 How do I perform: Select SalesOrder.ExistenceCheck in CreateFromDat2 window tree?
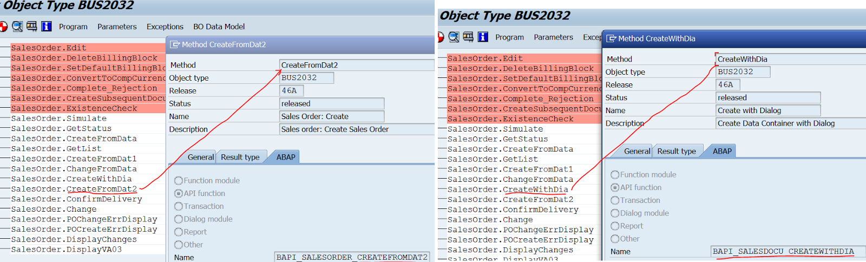74,108
